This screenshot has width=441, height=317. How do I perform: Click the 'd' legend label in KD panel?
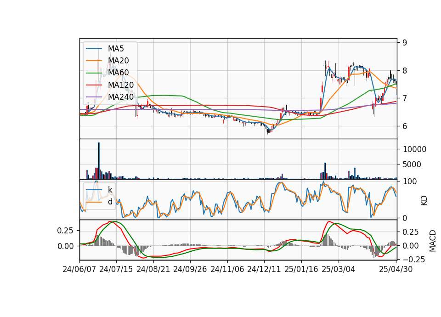pos(110,202)
